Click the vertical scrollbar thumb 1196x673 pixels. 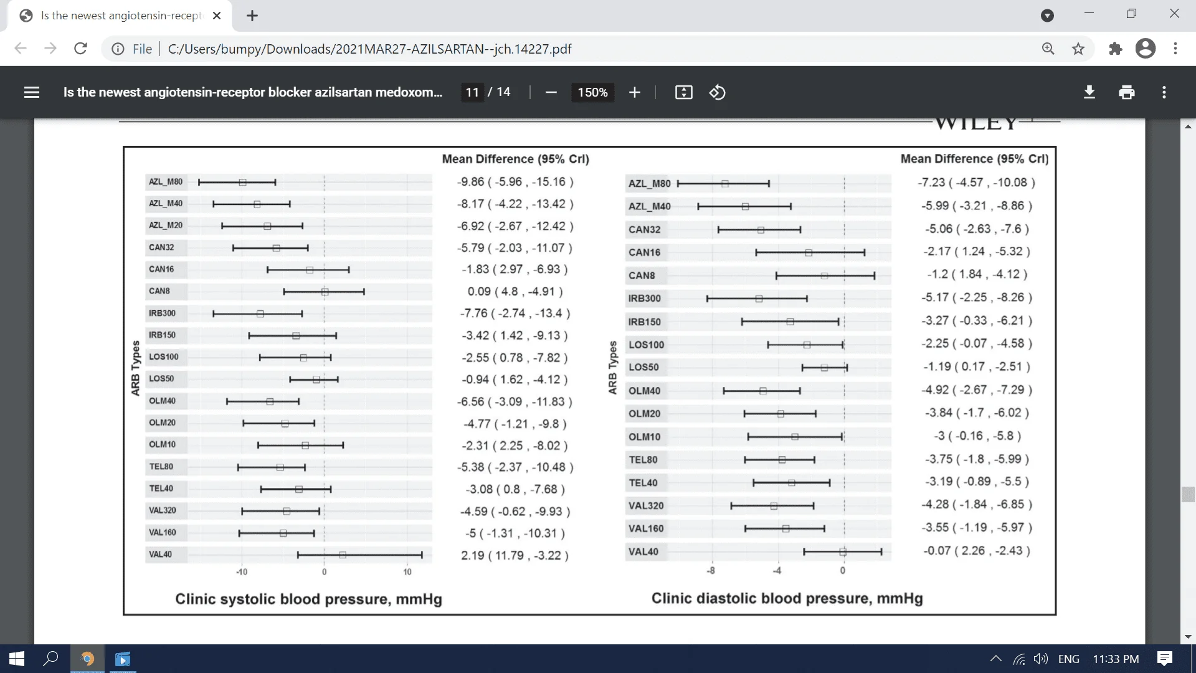coord(1188,494)
